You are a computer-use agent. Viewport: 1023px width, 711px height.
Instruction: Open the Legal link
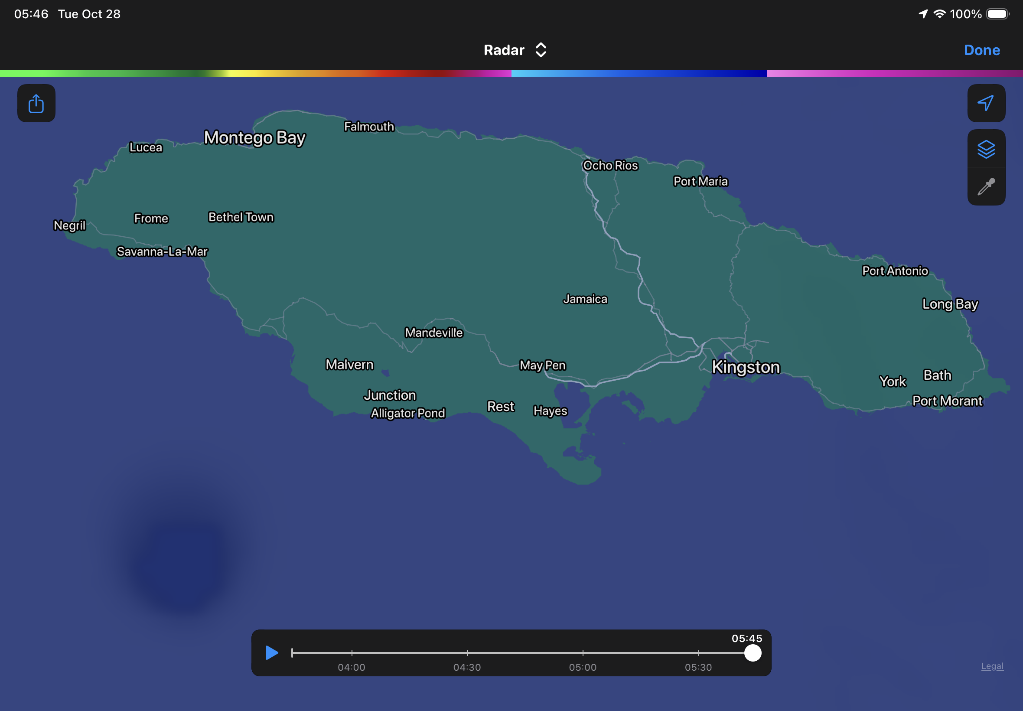pos(992,665)
